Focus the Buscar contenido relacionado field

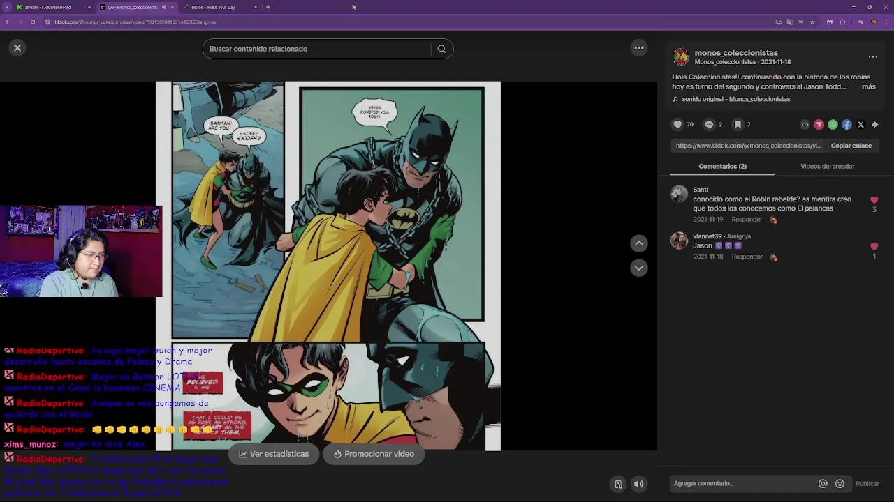point(318,49)
